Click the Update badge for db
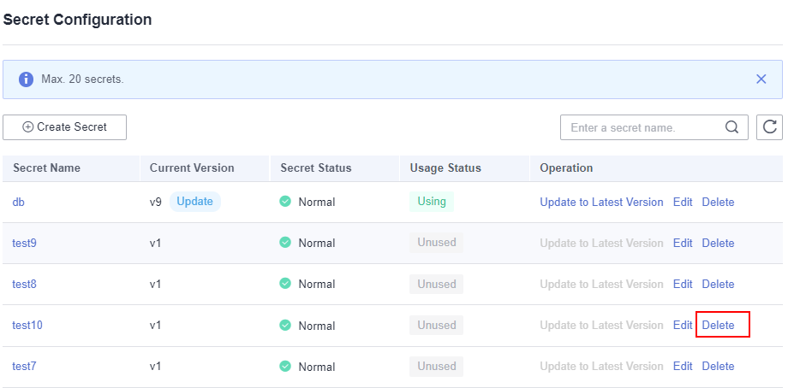788x388 pixels. click(x=194, y=202)
